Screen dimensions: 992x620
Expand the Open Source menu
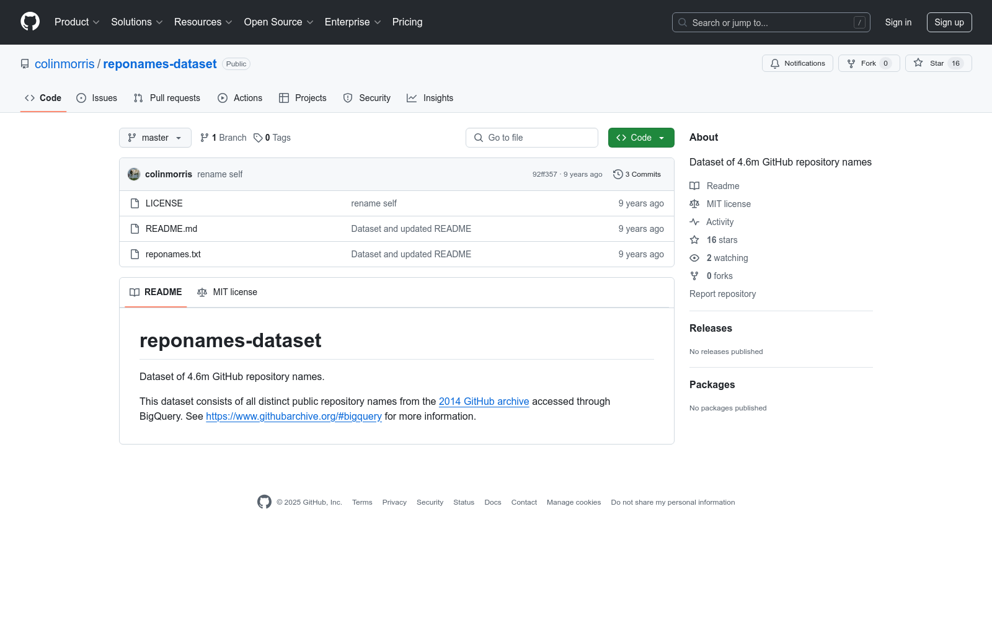(x=279, y=22)
